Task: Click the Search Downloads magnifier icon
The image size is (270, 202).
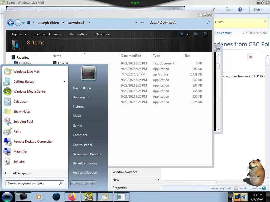Action: pyautogui.click(x=208, y=23)
